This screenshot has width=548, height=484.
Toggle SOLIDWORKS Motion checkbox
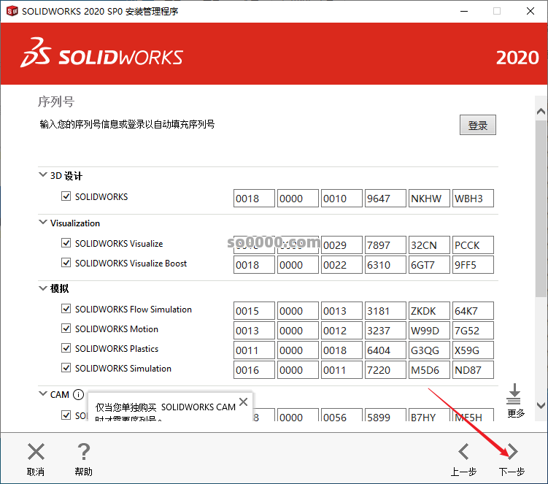pyautogui.click(x=66, y=328)
